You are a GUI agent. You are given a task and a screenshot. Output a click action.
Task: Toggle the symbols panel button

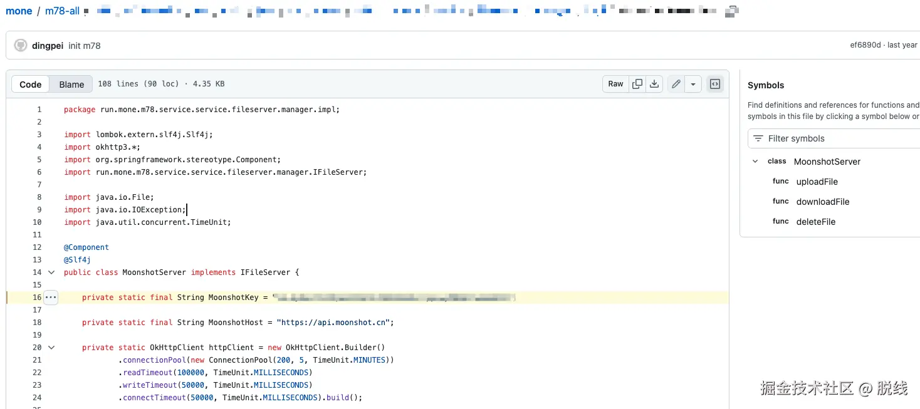coord(714,84)
